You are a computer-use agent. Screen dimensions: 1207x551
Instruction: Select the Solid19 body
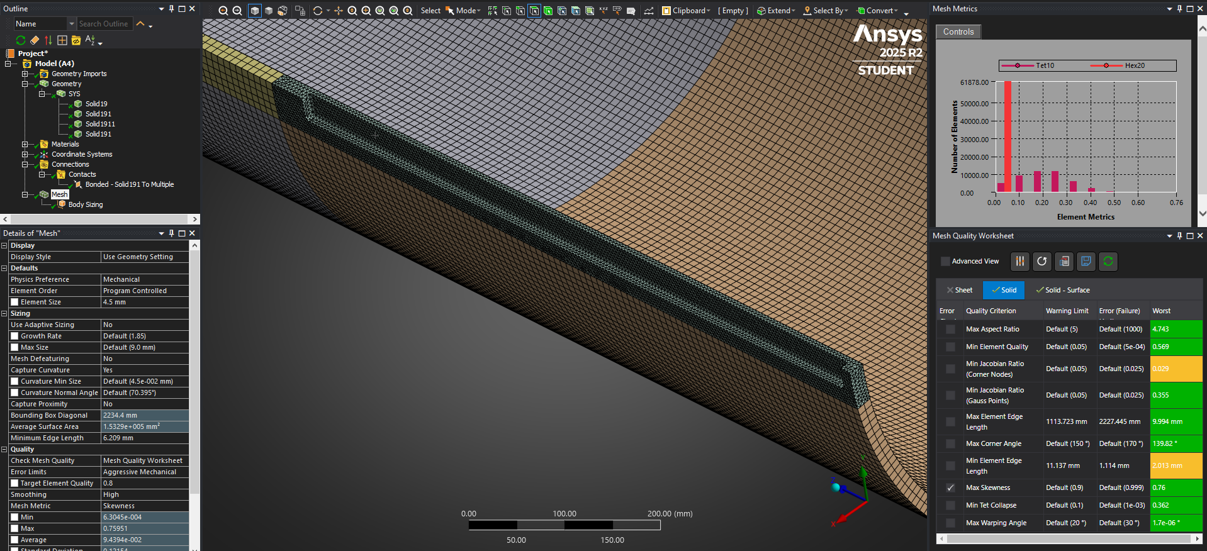(96, 104)
